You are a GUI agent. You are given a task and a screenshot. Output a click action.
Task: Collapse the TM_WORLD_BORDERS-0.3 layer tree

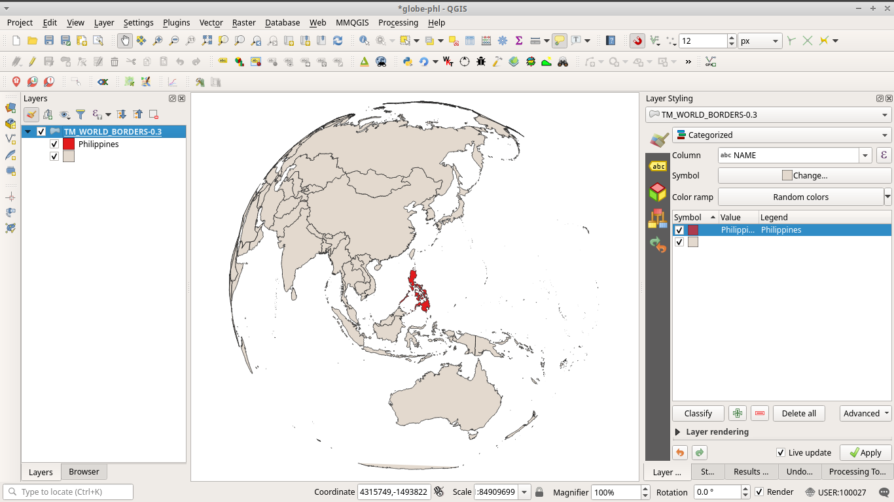point(28,132)
